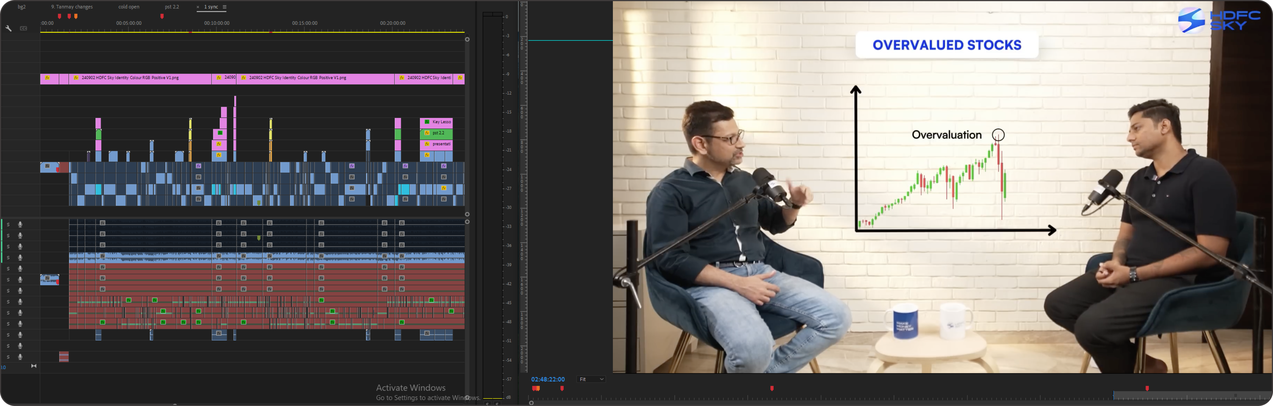This screenshot has height=406, width=1273.
Task: Click fx badge on first pink clip at timeline start
Action: point(48,78)
